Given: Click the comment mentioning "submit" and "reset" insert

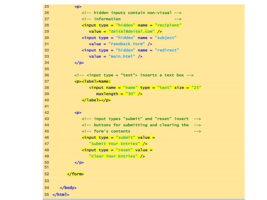Looking at the screenshot, I should 141,119.
